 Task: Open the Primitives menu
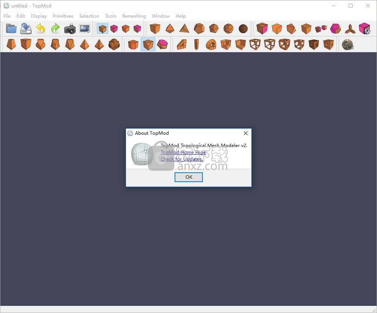tap(63, 16)
